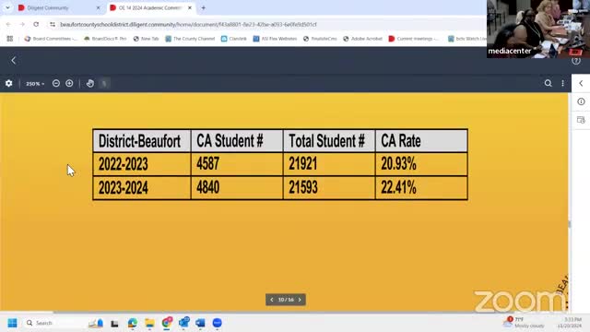The width and height of the screenshot is (590, 332).
Task: Open the Classlink bookmark
Action: (233, 39)
